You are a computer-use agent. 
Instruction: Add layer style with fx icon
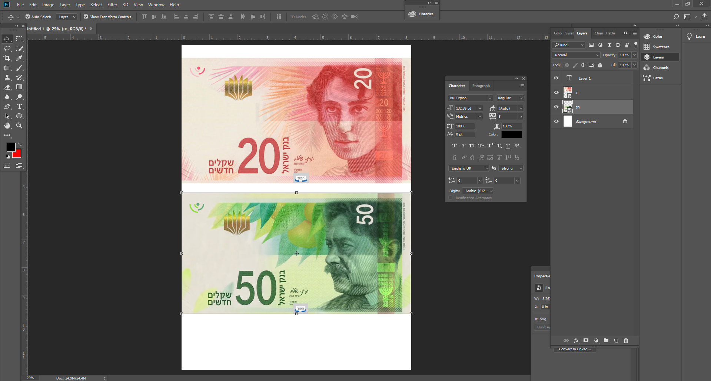[x=576, y=341]
